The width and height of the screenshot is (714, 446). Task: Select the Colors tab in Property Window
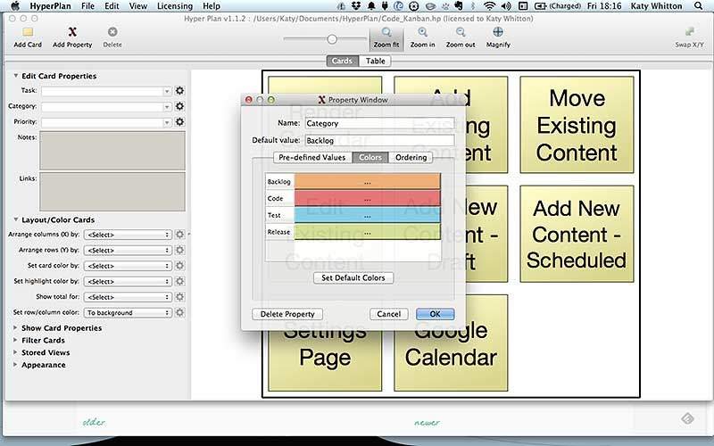tap(370, 158)
